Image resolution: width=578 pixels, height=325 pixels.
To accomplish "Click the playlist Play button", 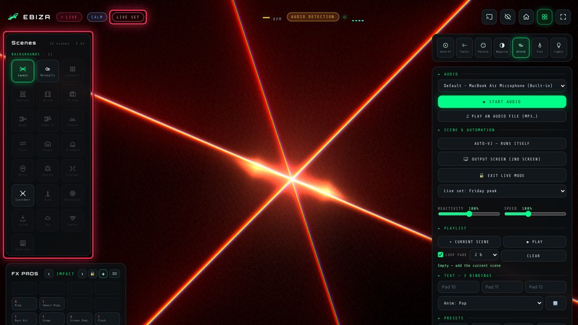I will coord(535,242).
